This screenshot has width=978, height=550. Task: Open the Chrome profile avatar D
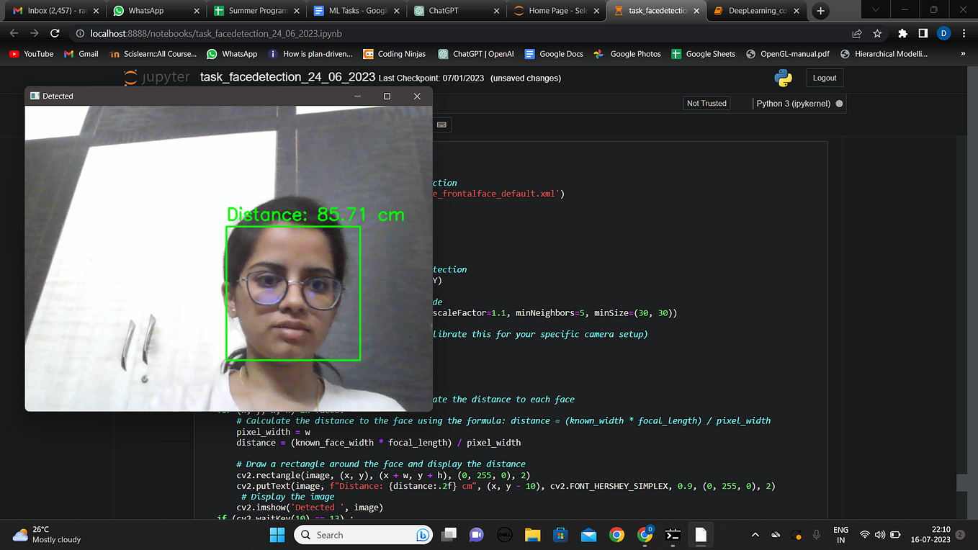[x=944, y=33]
